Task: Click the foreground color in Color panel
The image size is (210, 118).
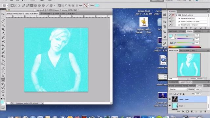Action: pyautogui.click(x=171, y=36)
